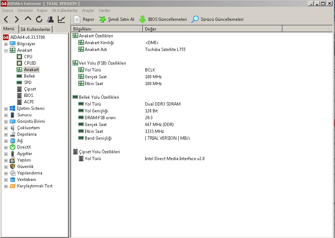Select the Çipset chip icon
Screen dimensions: 335x238
[19, 89]
